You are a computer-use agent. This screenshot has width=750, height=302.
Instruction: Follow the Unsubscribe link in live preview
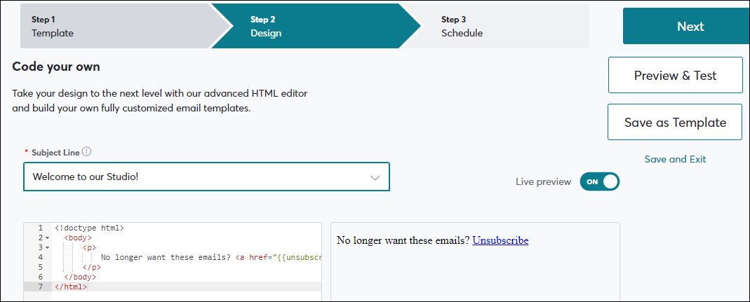point(500,240)
